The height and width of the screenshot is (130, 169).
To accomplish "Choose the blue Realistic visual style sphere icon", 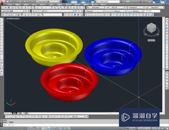I will pos(75,14).
